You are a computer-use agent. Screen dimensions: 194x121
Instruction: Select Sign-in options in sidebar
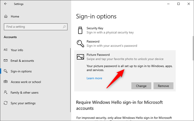coord(21,71)
